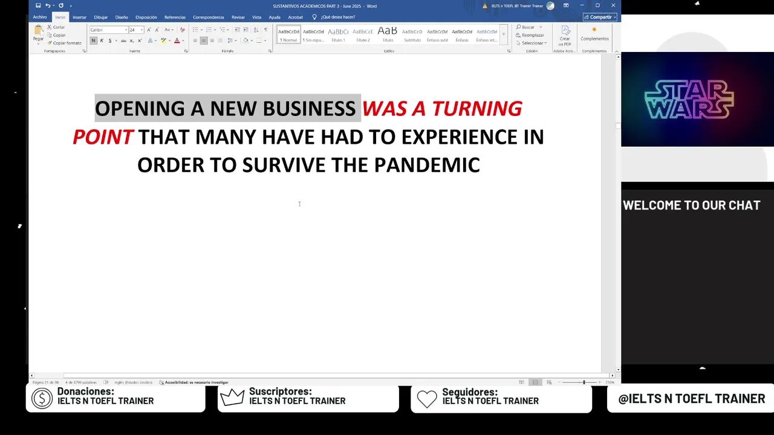Switch to the Vista tab

click(x=256, y=17)
